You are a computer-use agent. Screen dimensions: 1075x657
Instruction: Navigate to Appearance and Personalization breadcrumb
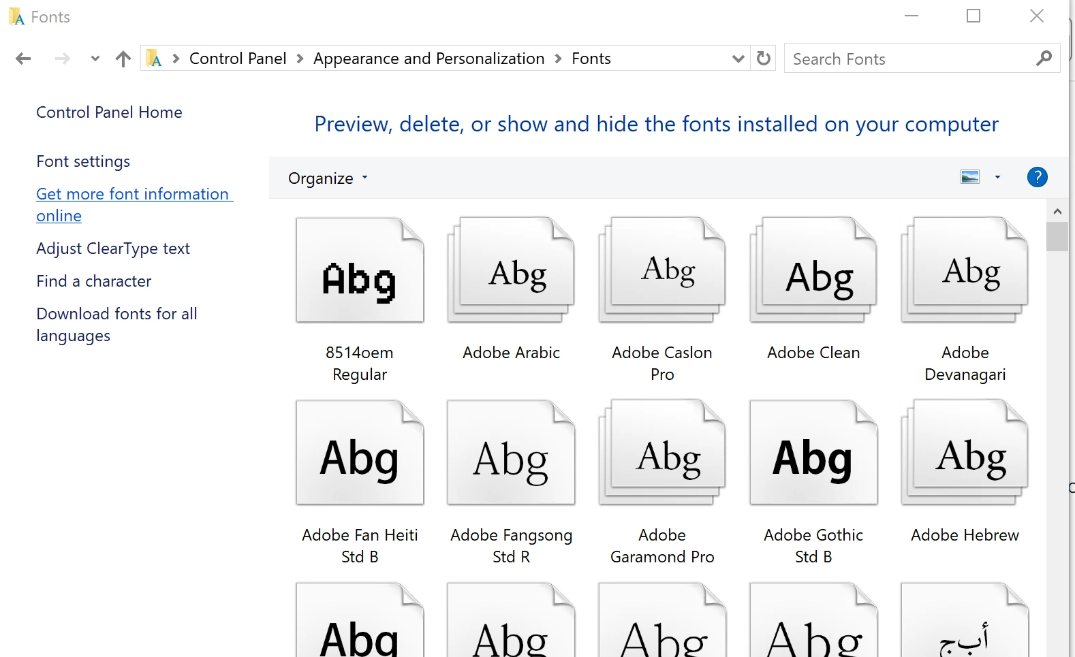click(429, 59)
